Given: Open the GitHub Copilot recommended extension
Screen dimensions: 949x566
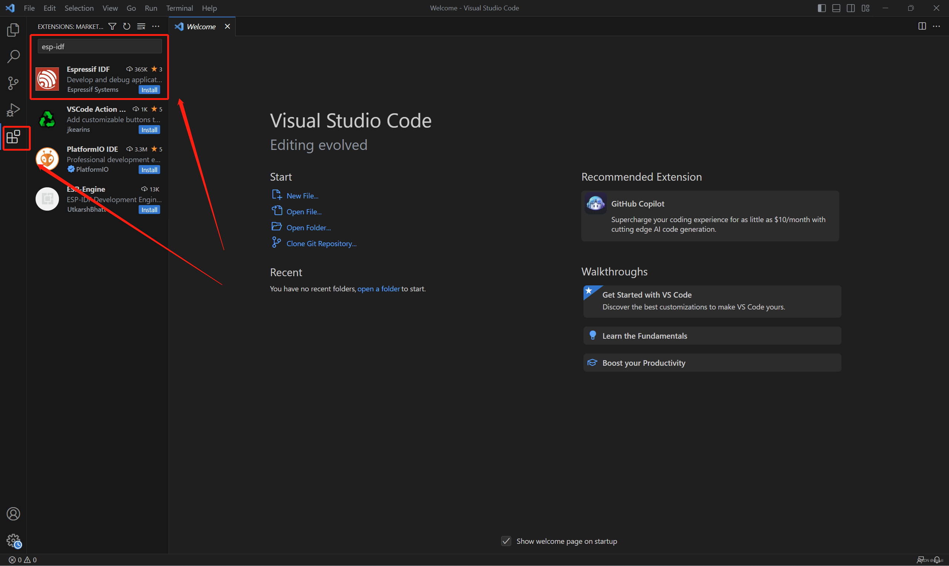Looking at the screenshot, I should point(710,216).
